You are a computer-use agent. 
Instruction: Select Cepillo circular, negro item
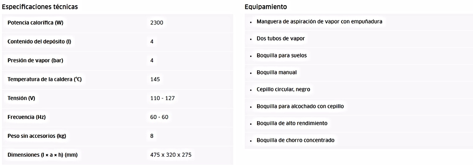click(x=283, y=89)
